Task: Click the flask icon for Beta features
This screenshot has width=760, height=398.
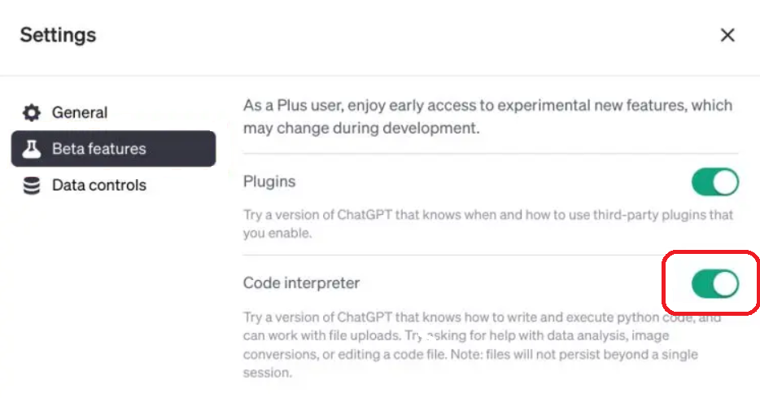Action: click(32, 149)
